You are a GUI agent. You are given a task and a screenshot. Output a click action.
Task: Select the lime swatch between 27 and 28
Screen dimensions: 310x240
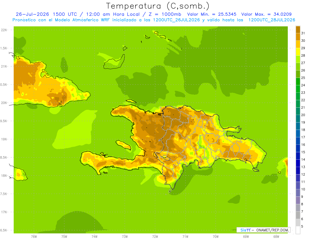[298, 59]
